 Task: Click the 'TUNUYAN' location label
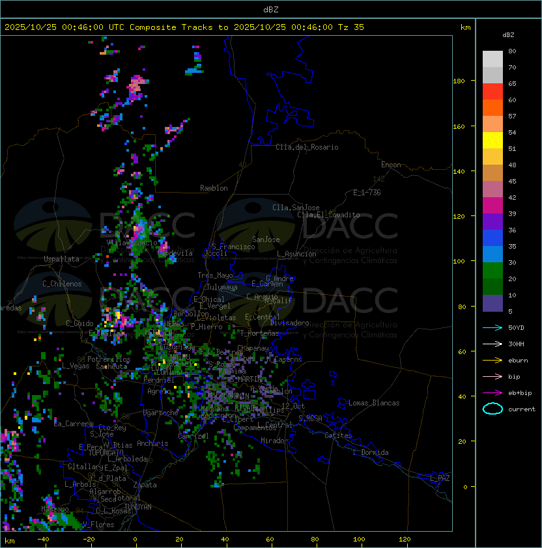(138, 507)
